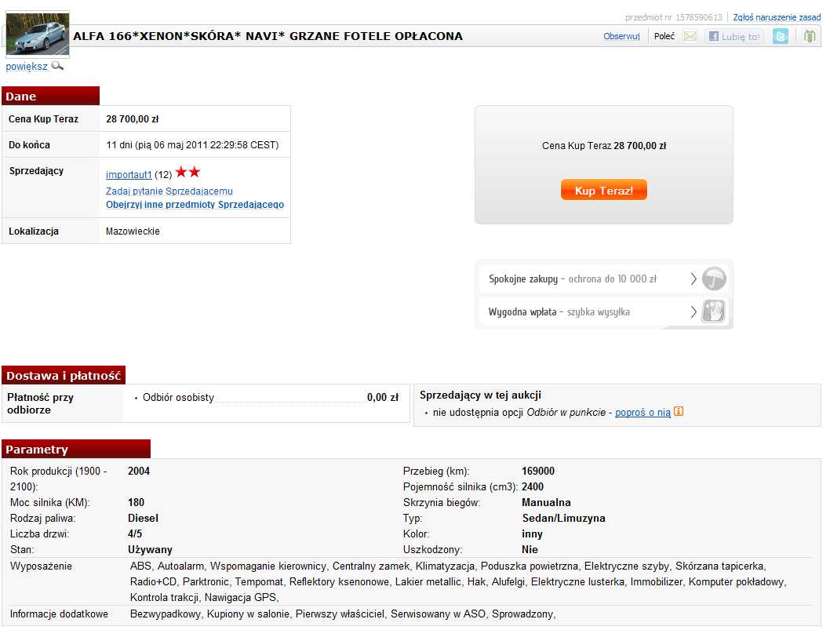The width and height of the screenshot is (830, 641).
Task: Click the Facebook 'Lubię to!' button
Action: coord(734,37)
